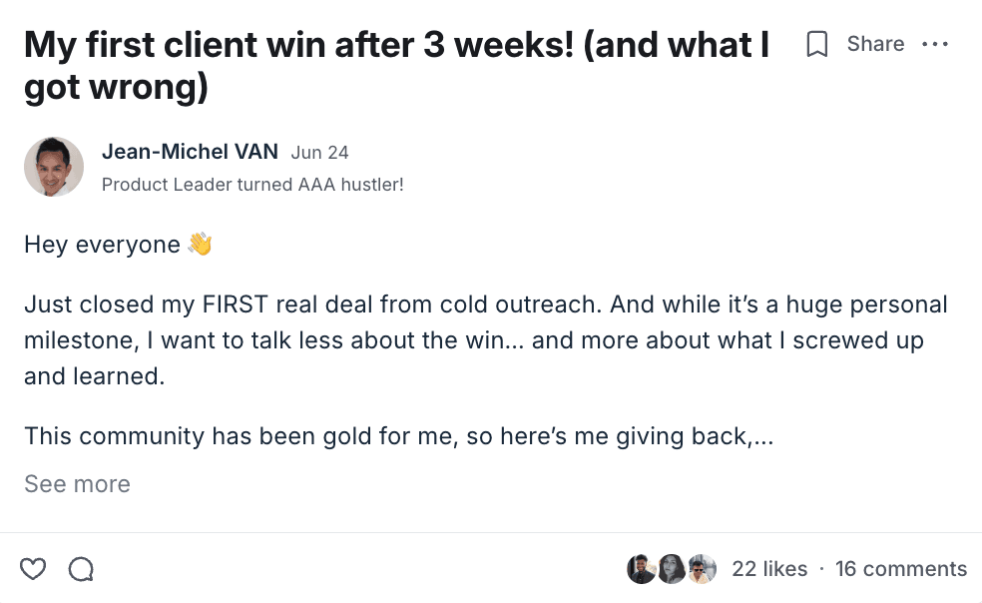
Task: Open the 22 likes list
Action: click(769, 569)
